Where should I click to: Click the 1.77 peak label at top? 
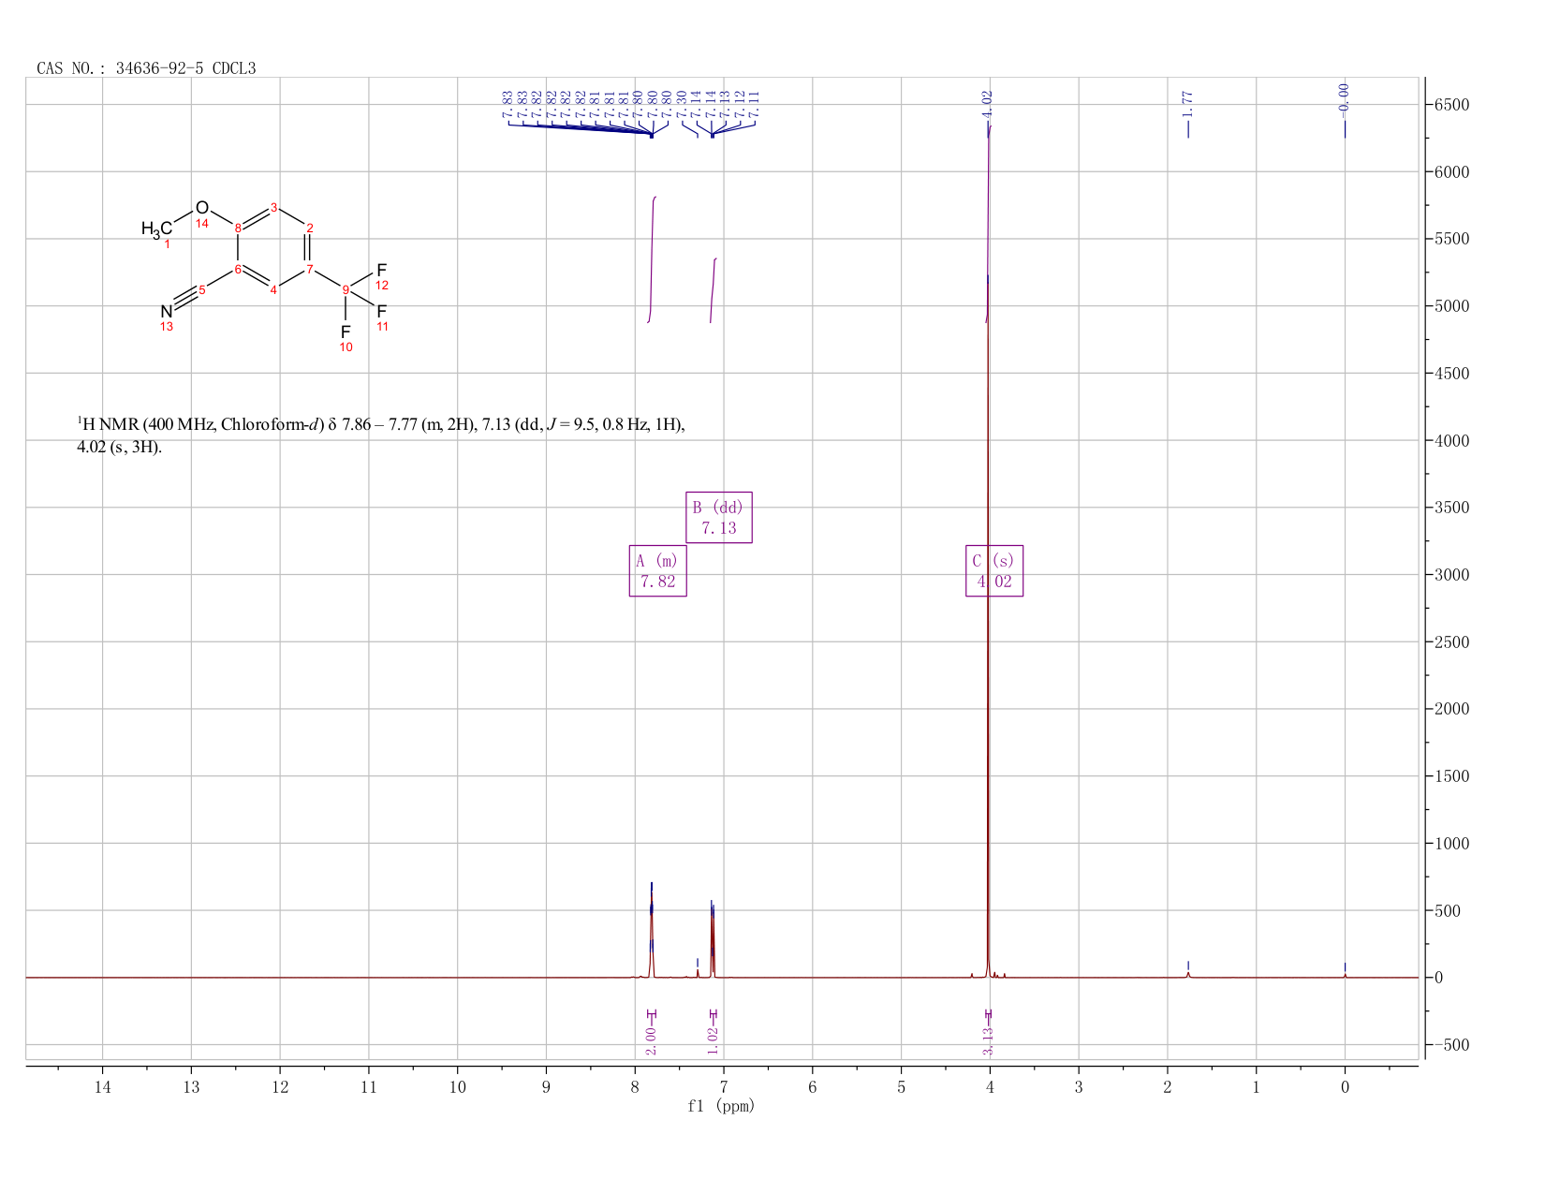pyautogui.click(x=1187, y=104)
